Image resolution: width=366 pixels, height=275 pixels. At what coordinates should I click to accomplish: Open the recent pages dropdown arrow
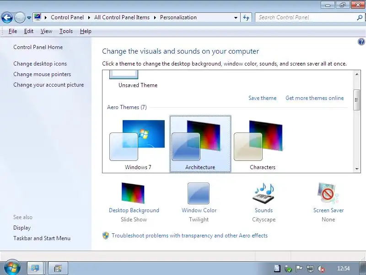click(x=29, y=18)
